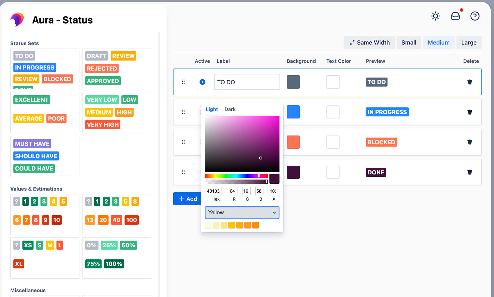494x297 pixels.
Task: Grab the drag handle of the IN PROGRESS row
Action: point(183,112)
